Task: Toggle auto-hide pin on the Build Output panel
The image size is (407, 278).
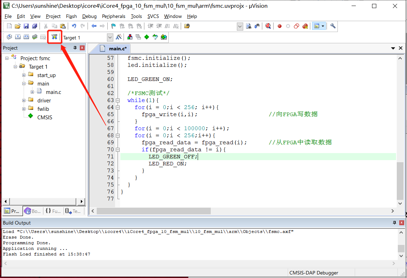Action: click(x=394, y=223)
